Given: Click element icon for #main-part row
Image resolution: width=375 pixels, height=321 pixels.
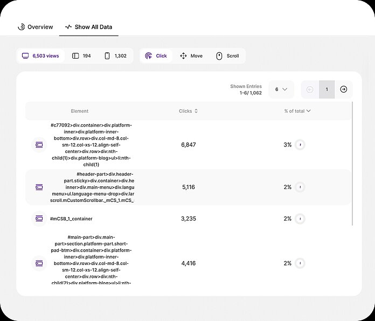Looking at the screenshot, I should coord(39,263).
